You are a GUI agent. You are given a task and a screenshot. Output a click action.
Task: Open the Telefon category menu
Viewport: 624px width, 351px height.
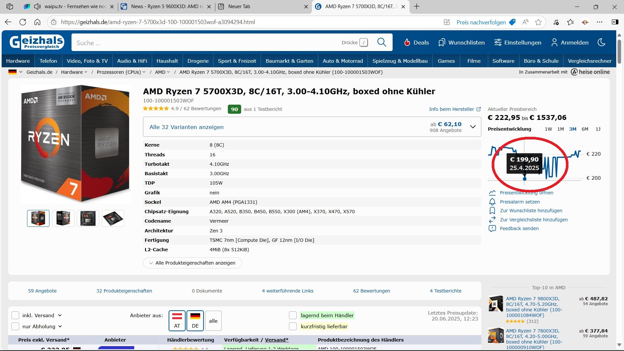[48, 61]
